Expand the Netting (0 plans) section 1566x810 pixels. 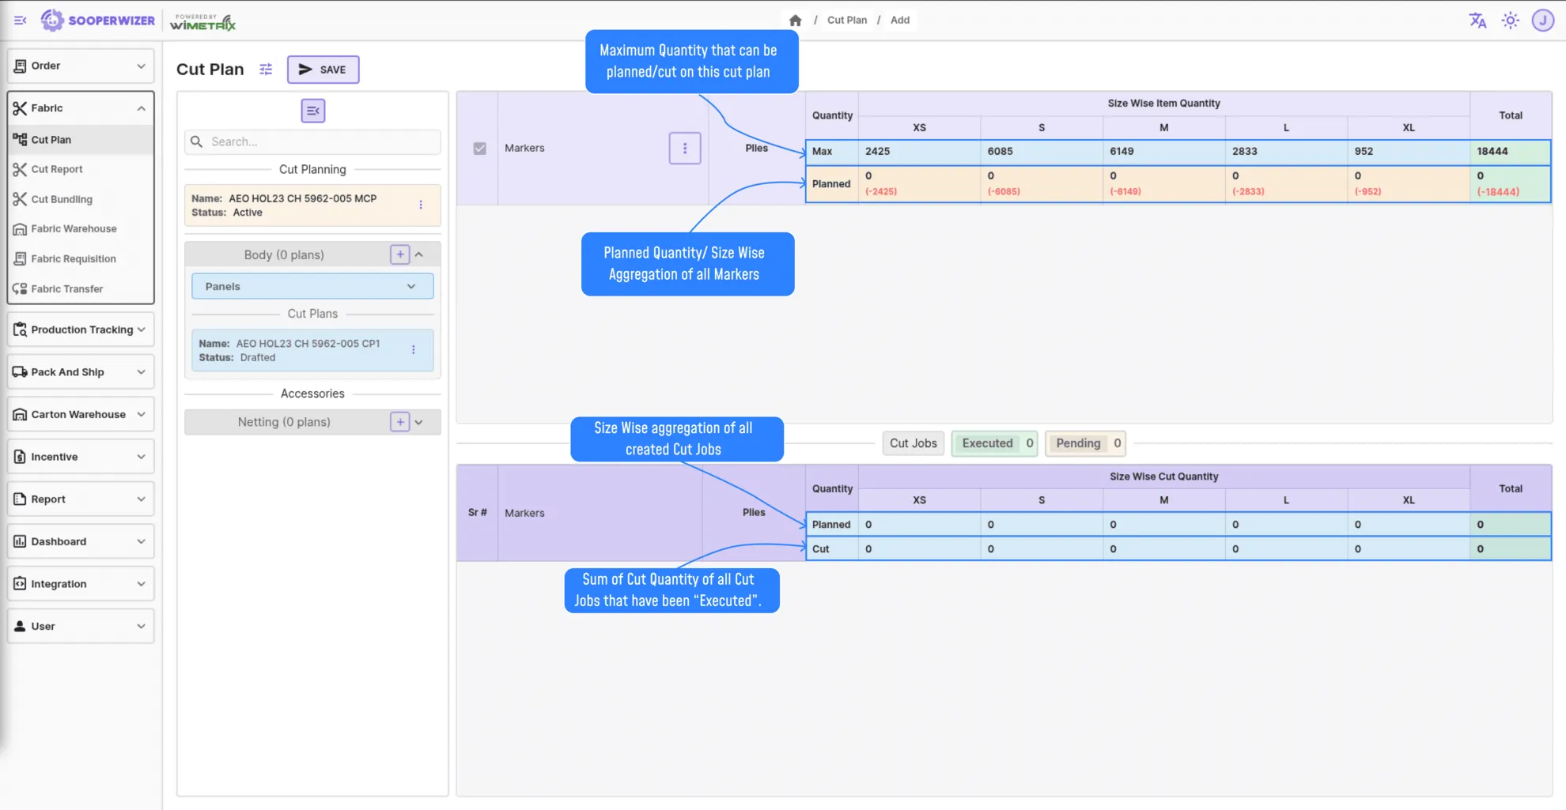(419, 422)
